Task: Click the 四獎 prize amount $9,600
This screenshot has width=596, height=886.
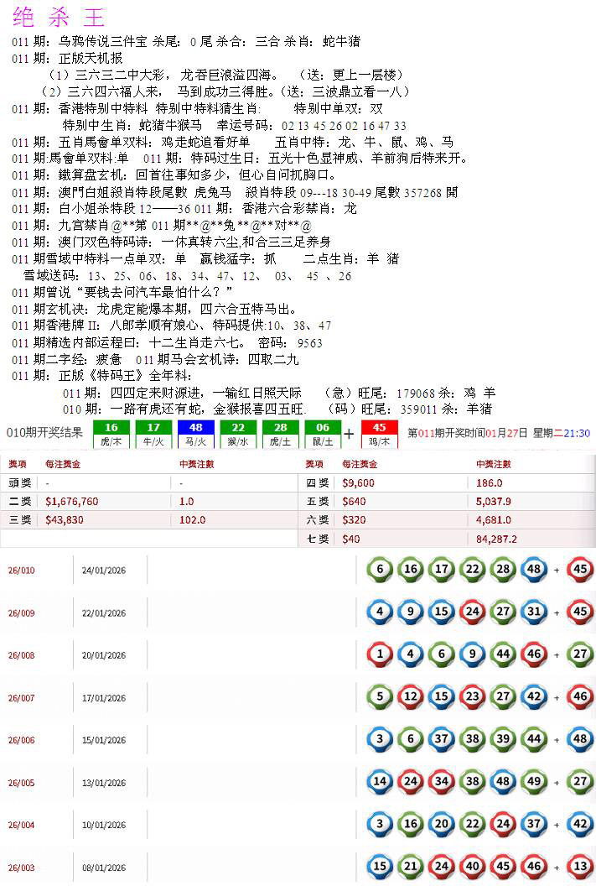Action: 359,483
